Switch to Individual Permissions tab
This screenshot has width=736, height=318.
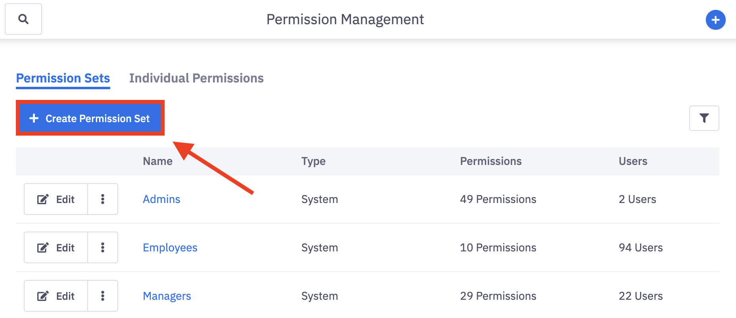point(196,78)
